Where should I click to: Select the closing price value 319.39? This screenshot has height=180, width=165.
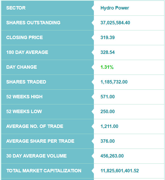point(108,38)
